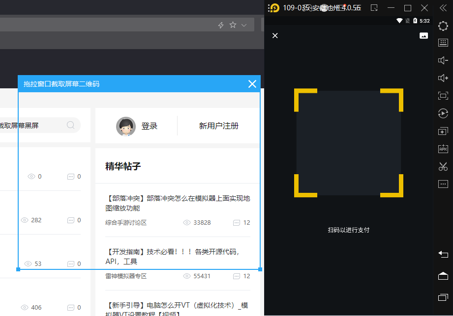Click the fullscreen icon in sidebar

pos(443,96)
